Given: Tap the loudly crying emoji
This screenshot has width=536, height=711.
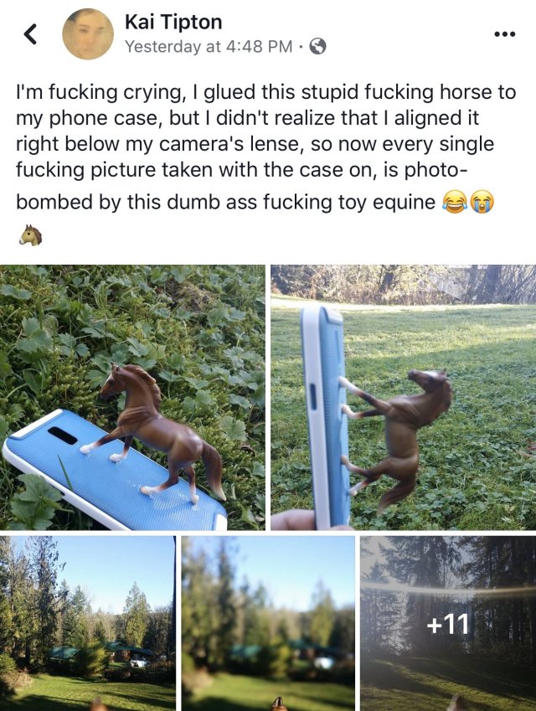Looking at the screenshot, I should pos(482,202).
